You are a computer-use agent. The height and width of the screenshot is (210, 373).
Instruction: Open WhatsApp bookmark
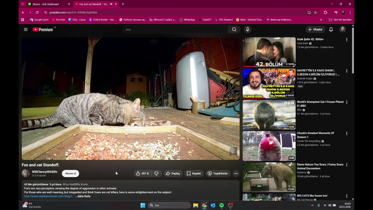click(x=187, y=20)
